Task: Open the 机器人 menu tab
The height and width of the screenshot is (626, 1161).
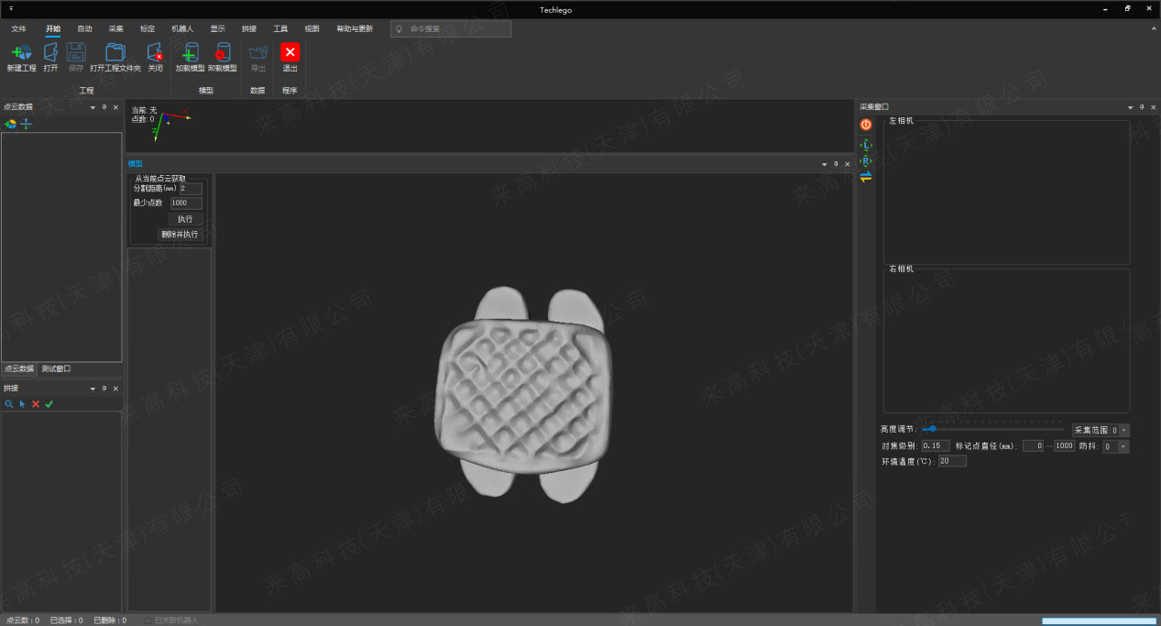Action: pyautogui.click(x=182, y=28)
